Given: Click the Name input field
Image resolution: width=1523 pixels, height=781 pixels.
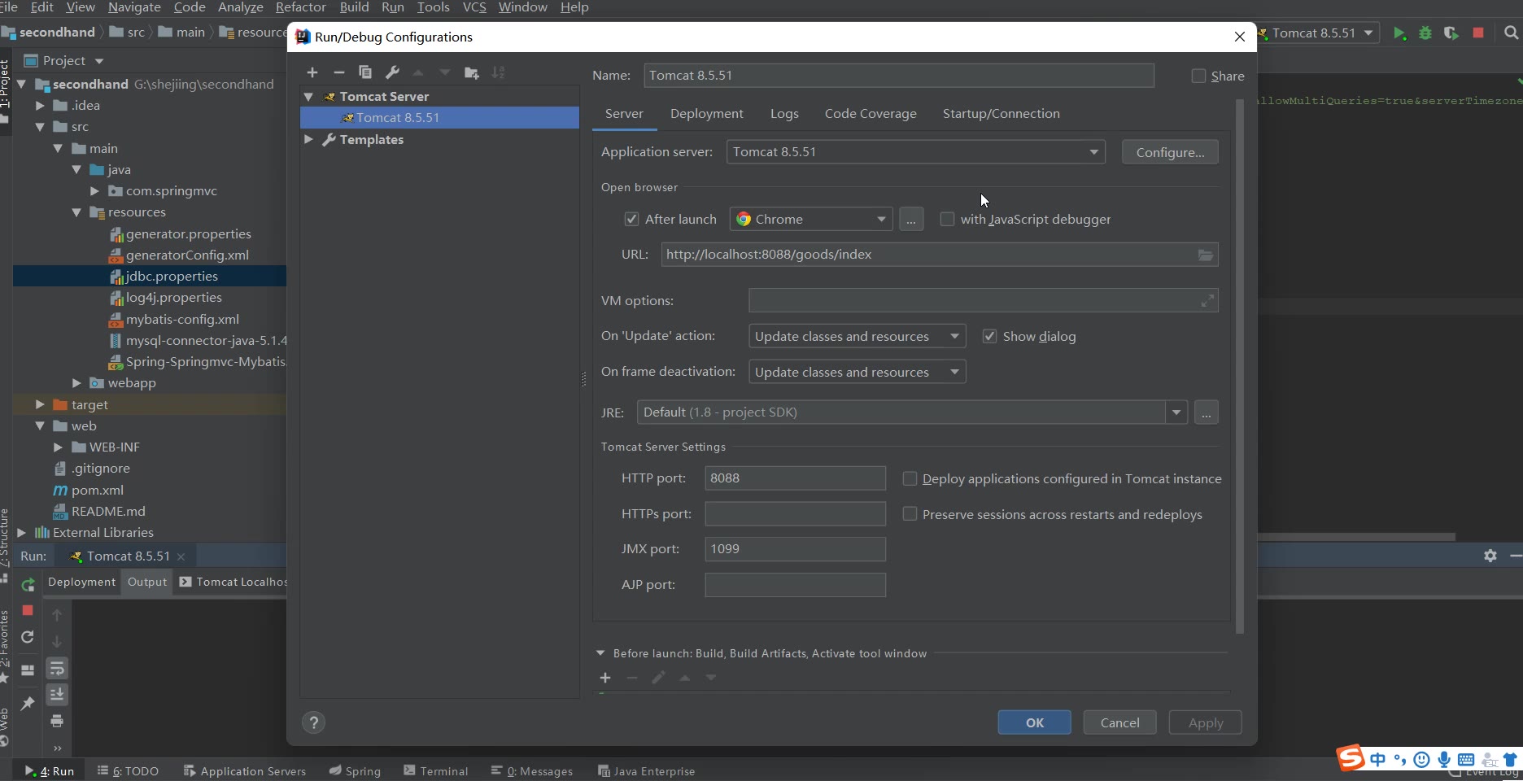Looking at the screenshot, I should [899, 76].
